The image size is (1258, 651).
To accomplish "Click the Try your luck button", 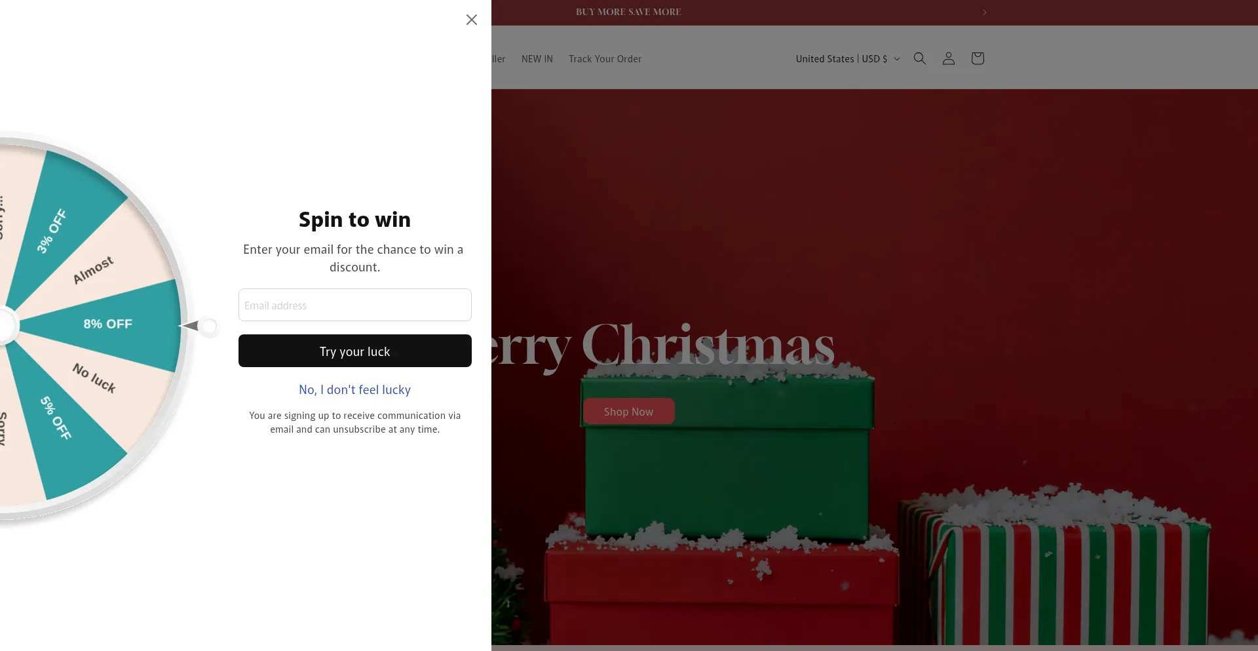I will [355, 351].
